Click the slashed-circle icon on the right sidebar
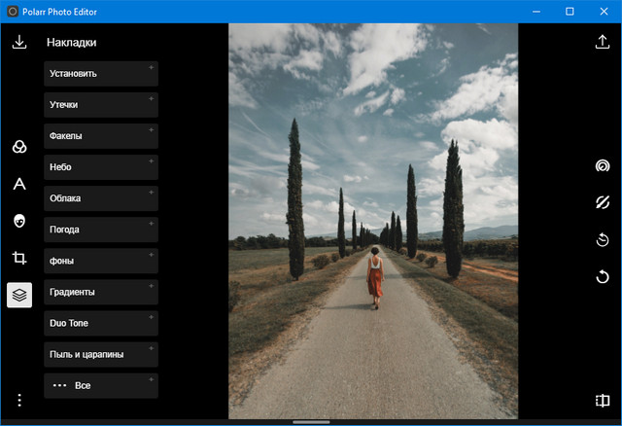Screen dimensions: 622x426 [x=603, y=202]
